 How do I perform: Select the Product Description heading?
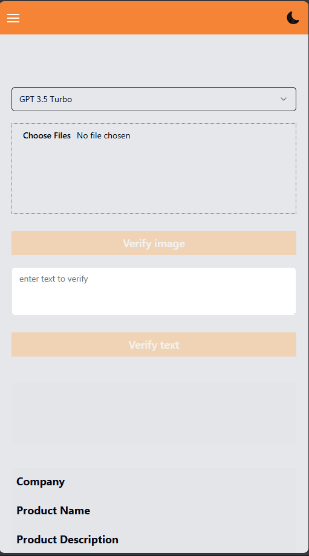point(67,540)
